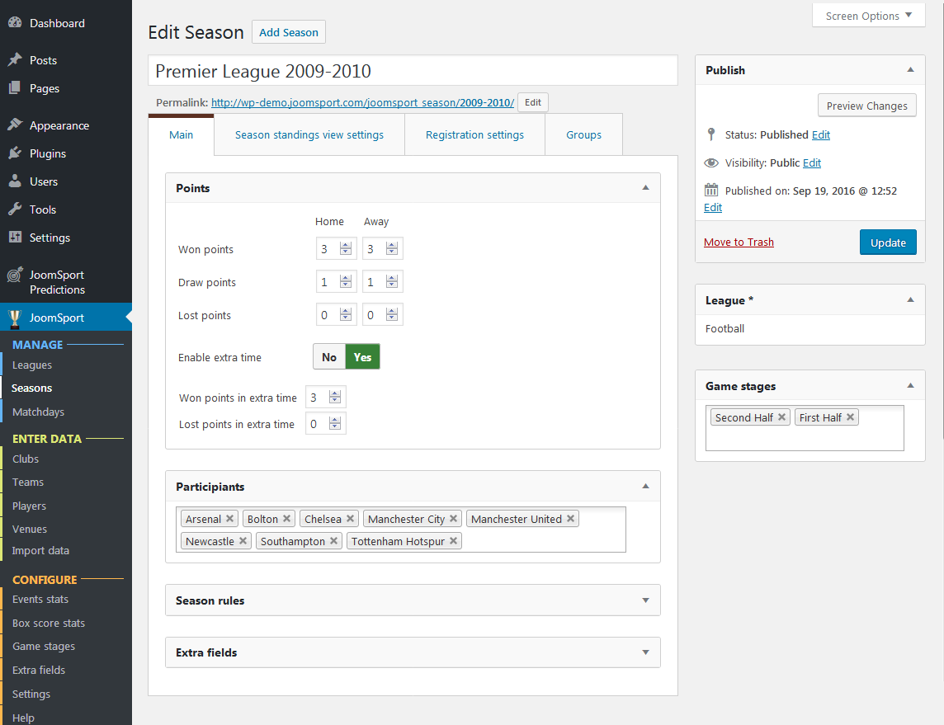This screenshot has height=725, width=944.
Task: Open the Screen Options dropdown
Action: pyautogui.click(x=868, y=16)
